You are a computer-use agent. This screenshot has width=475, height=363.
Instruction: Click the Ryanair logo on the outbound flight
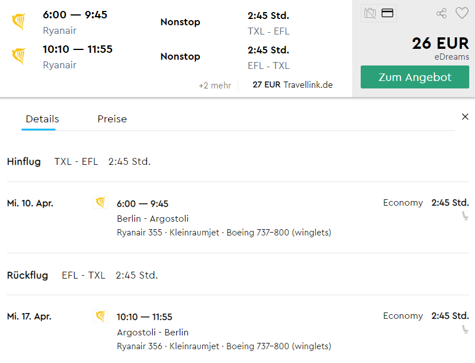(18, 22)
